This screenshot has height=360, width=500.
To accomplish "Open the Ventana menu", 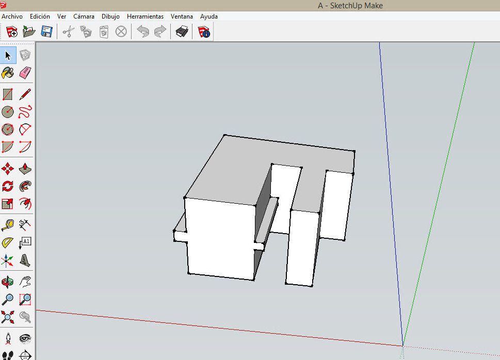I will click(182, 17).
